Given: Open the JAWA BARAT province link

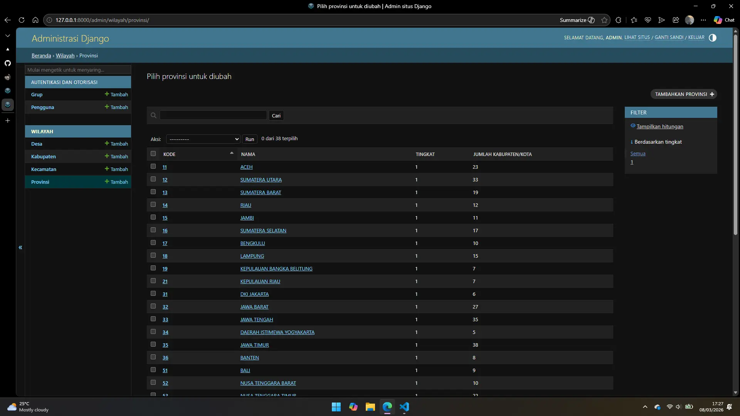Looking at the screenshot, I should pos(254,307).
